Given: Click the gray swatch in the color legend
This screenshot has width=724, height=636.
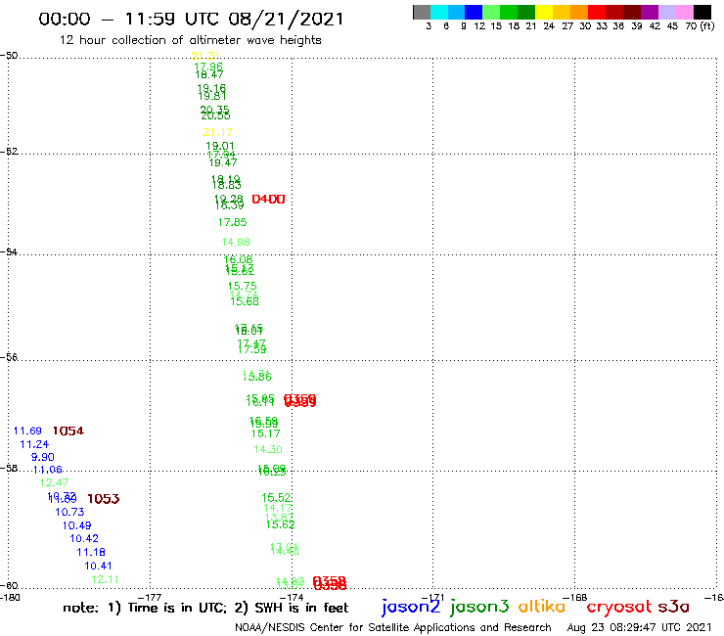Looking at the screenshot, I should click(x=422, y=12).
